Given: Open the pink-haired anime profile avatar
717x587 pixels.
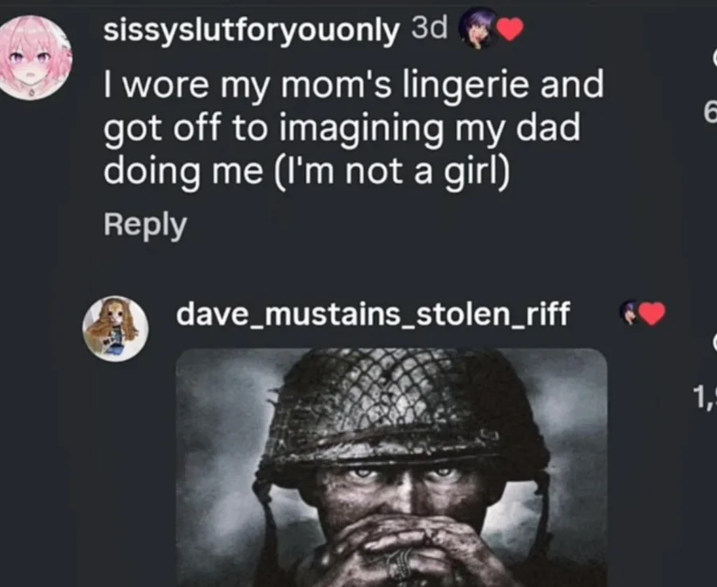Looking at the screenshot, I should click(x=35, y=57).
